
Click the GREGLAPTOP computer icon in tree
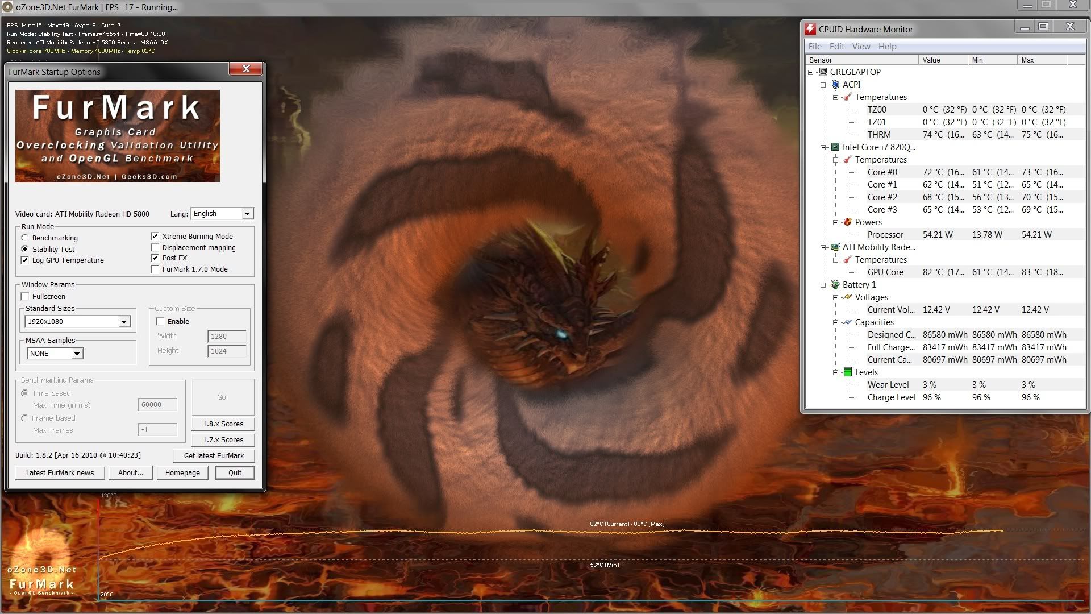(x=823, y=72)
